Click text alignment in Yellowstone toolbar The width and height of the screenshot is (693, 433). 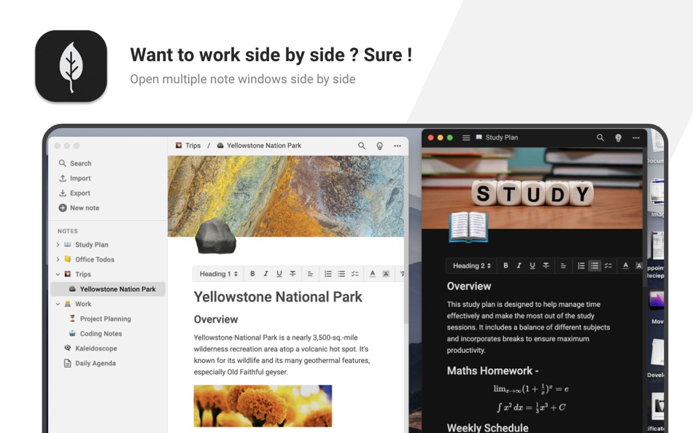point(310,274)
